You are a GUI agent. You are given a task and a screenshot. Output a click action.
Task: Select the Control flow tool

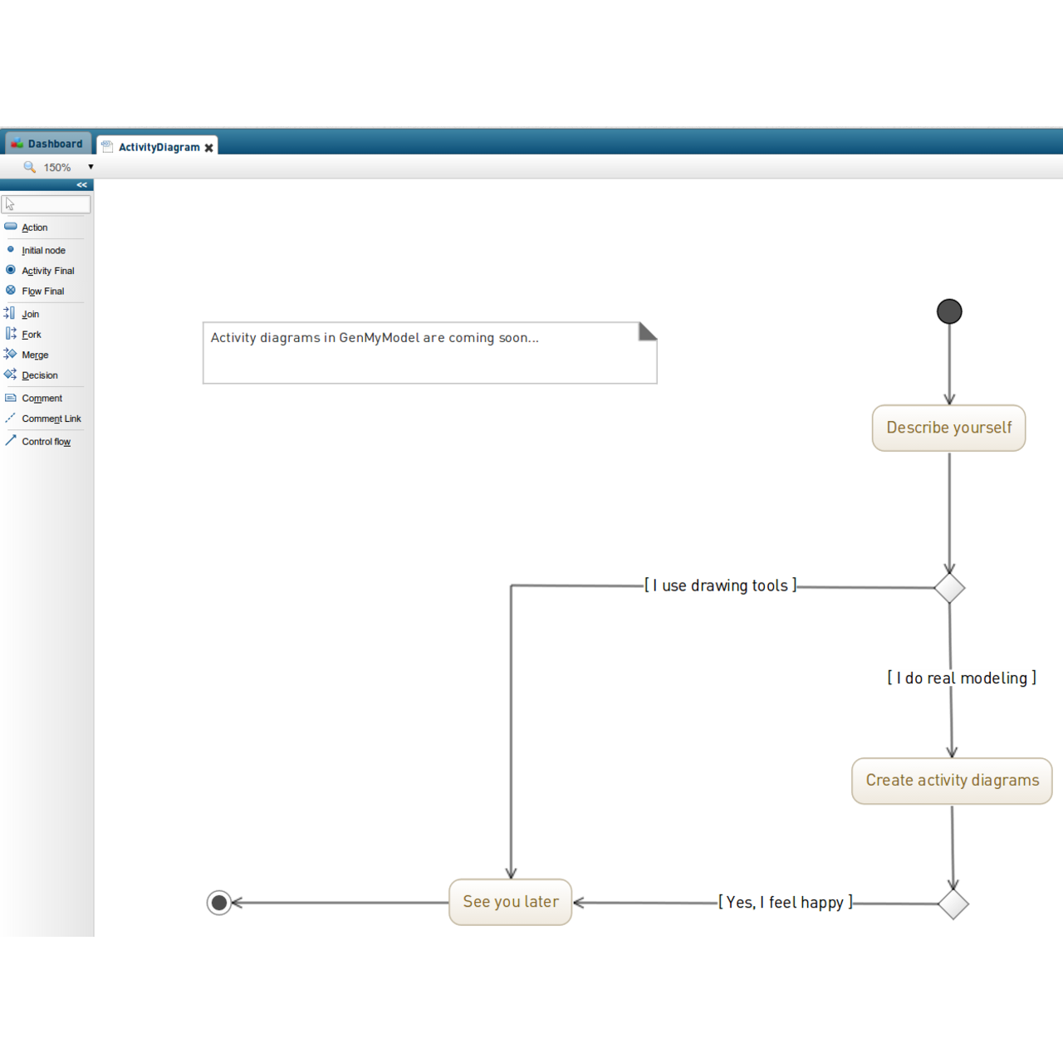46,442
